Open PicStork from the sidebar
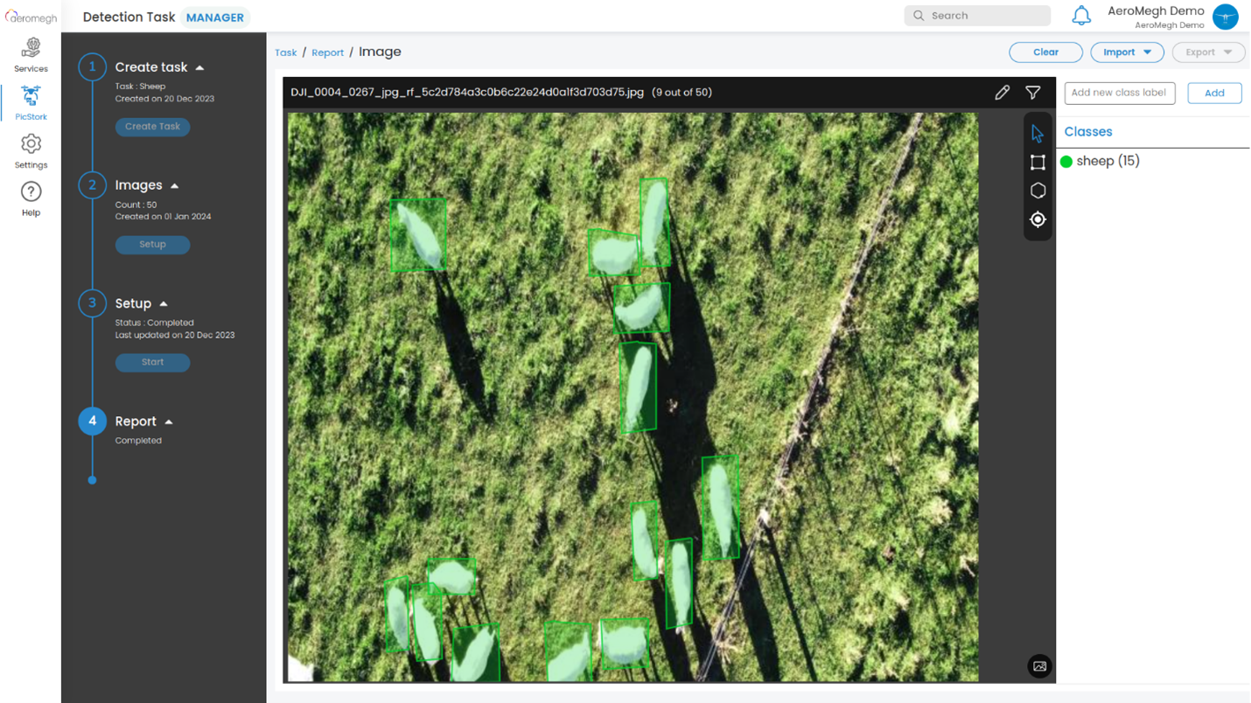Image resolution: width=1251 pixels, height=703 pixels. coord(31,101)
